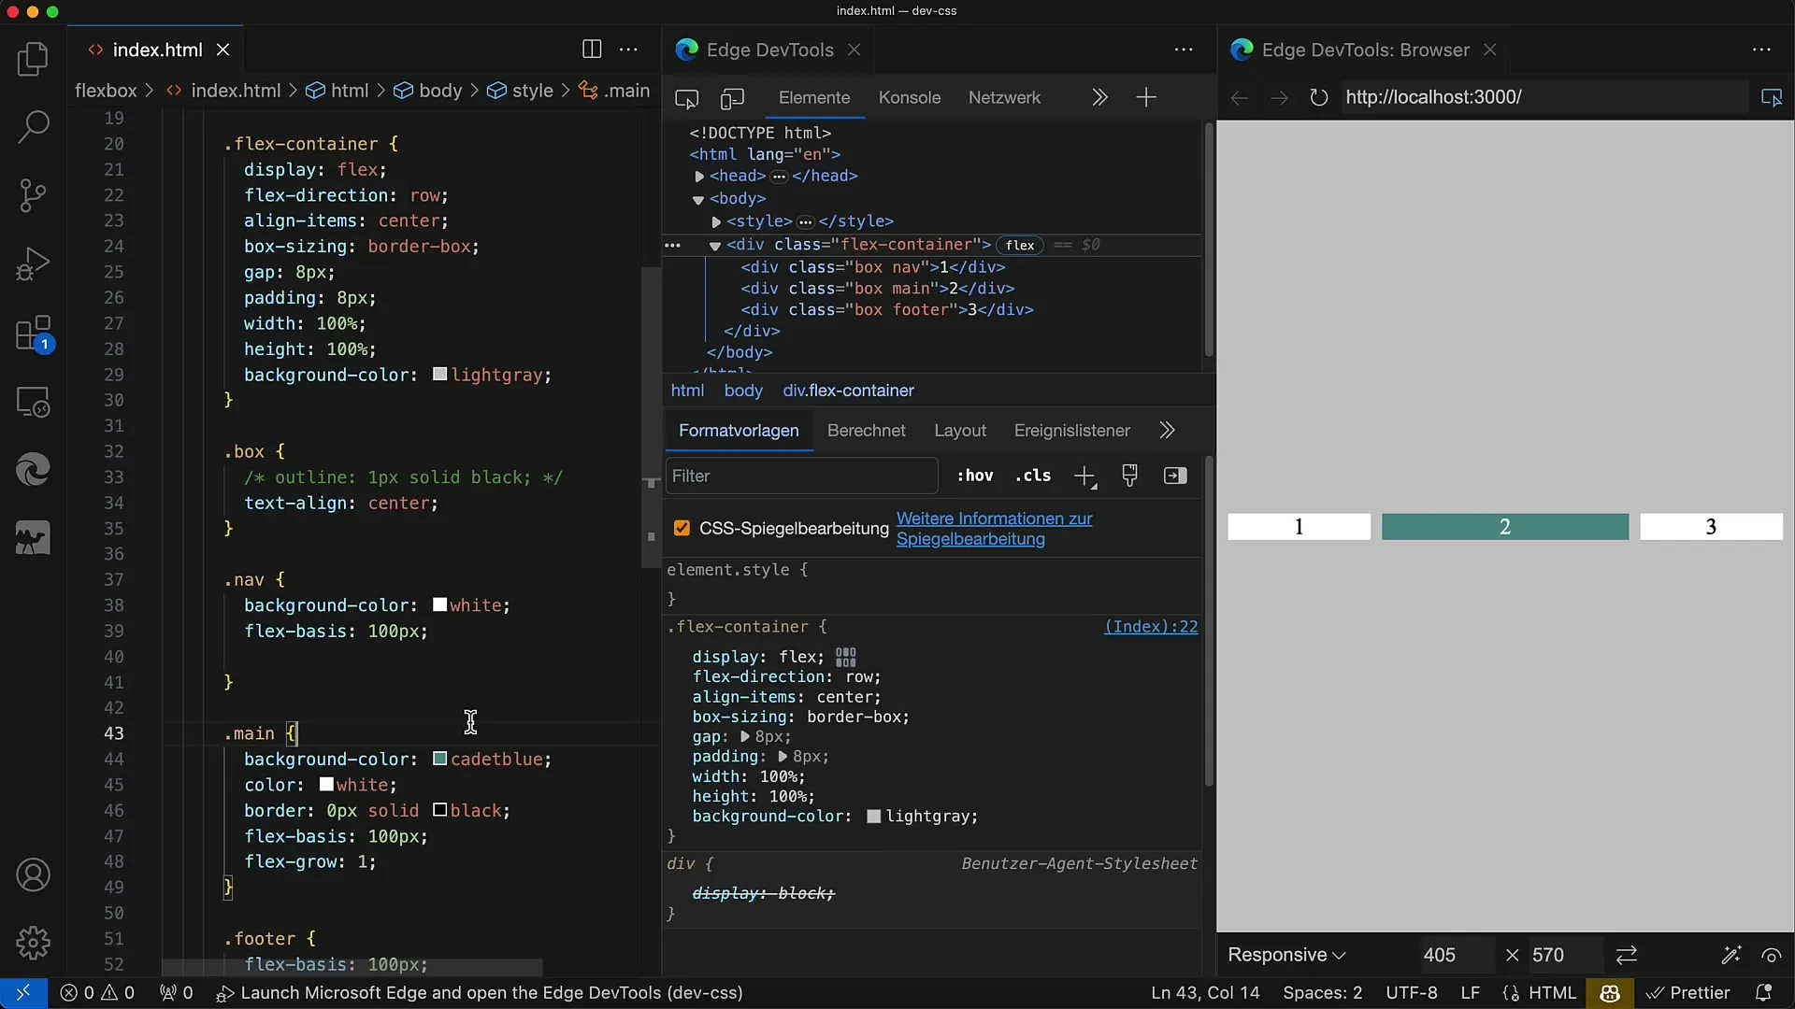Activate the inspect element picker tool

[687, 98]
